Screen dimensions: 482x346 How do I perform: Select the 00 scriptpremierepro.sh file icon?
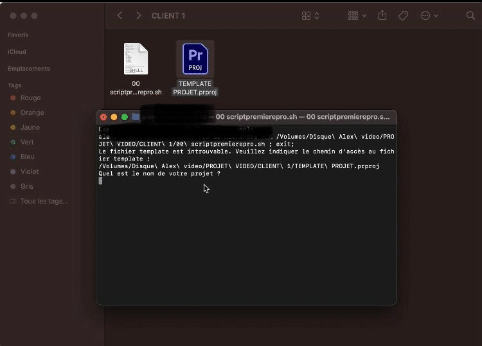click(136, 59)
